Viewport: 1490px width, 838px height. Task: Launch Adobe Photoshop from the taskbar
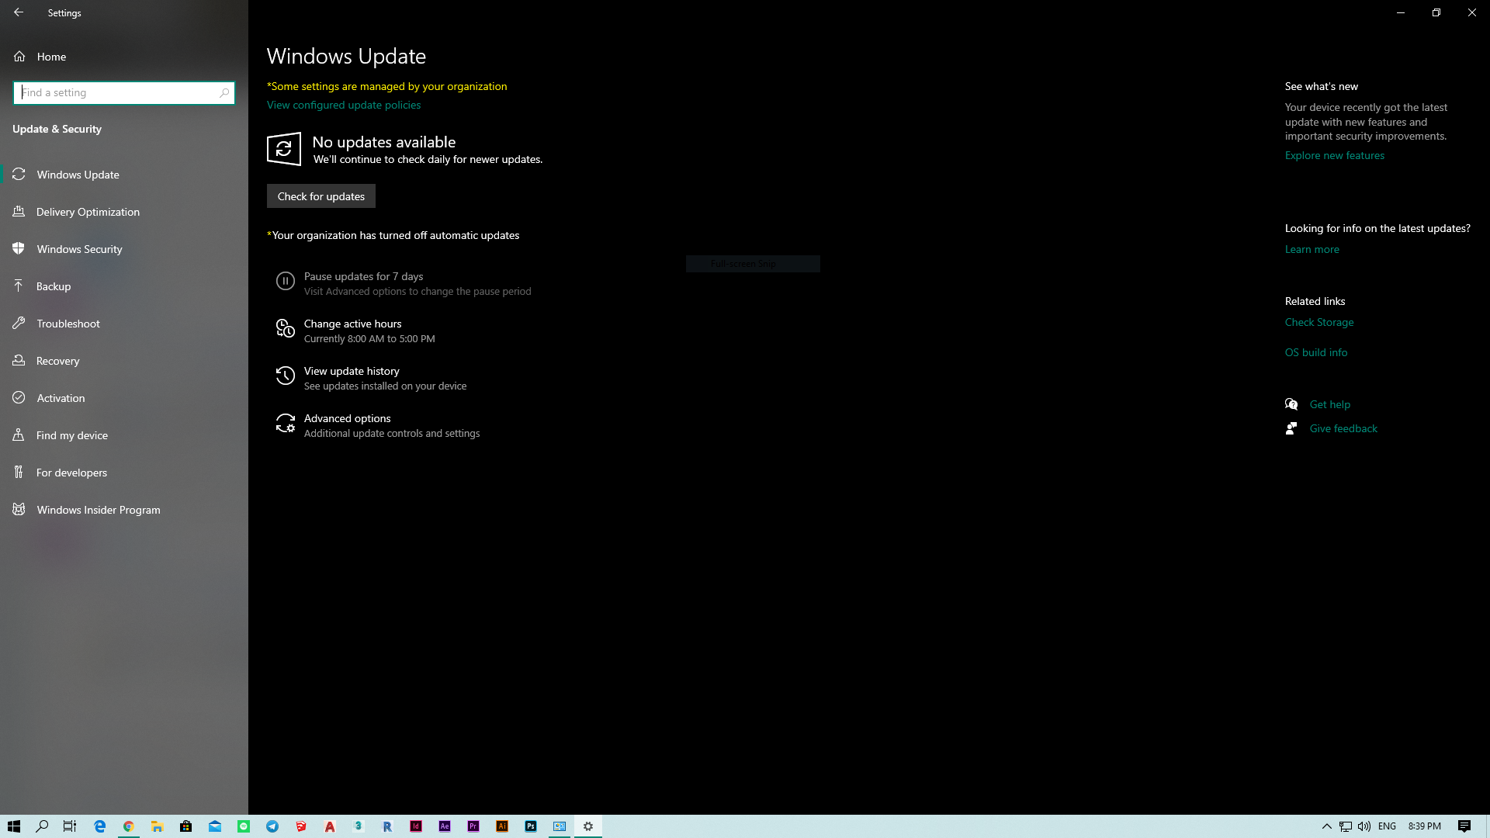tap(531, 826)
